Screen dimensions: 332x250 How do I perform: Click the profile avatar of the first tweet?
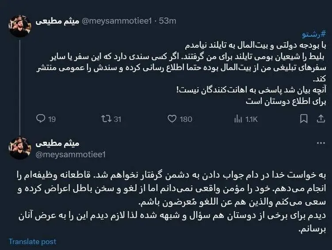20,26
